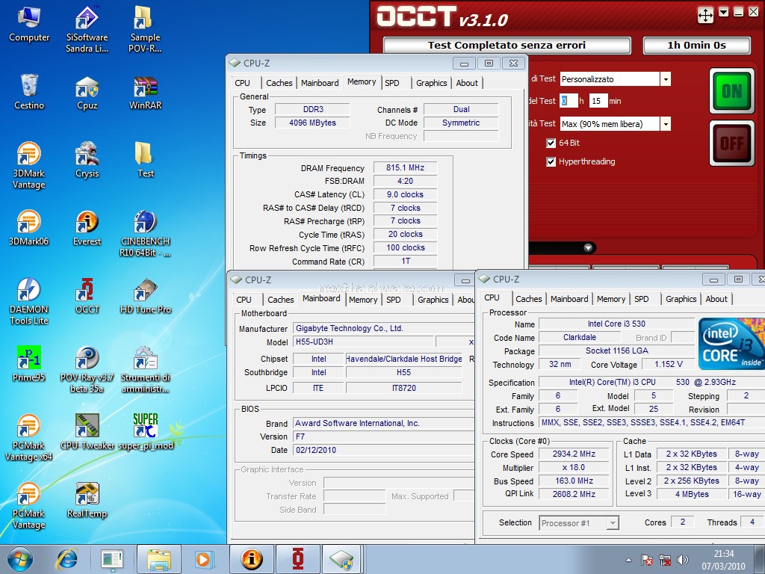Switch to Everest taskbar button
Screen dimensions: 765x574
252,559
